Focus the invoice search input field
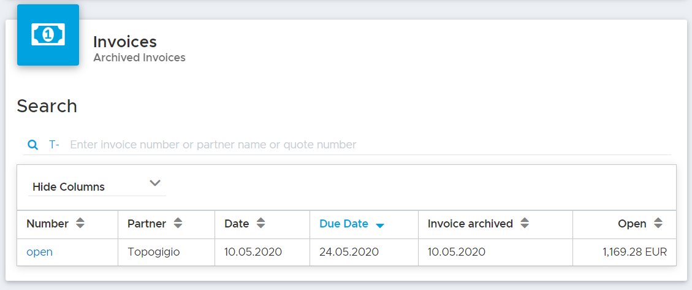The image size is (692, 290). pyautogui.click(x=370, y=145)
